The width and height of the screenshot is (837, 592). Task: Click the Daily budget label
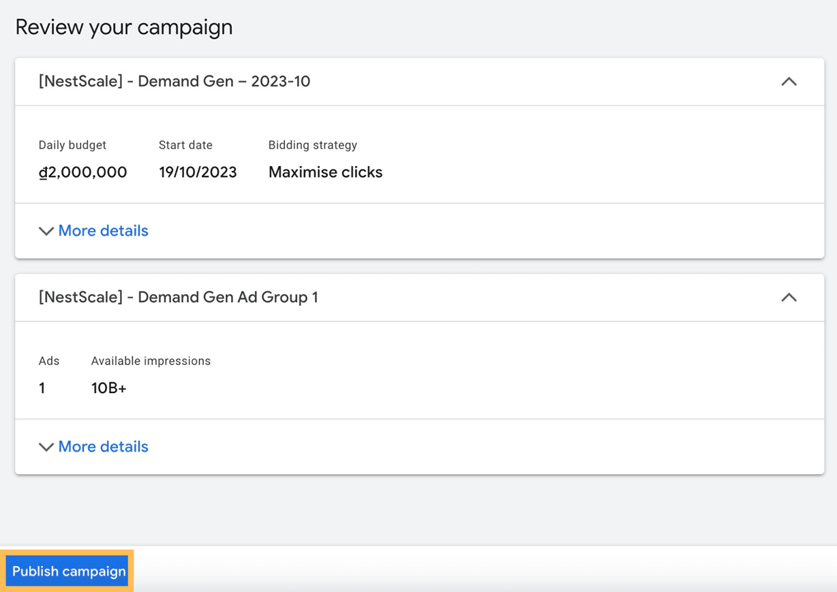pyautogui.click(x=72, y=145)
